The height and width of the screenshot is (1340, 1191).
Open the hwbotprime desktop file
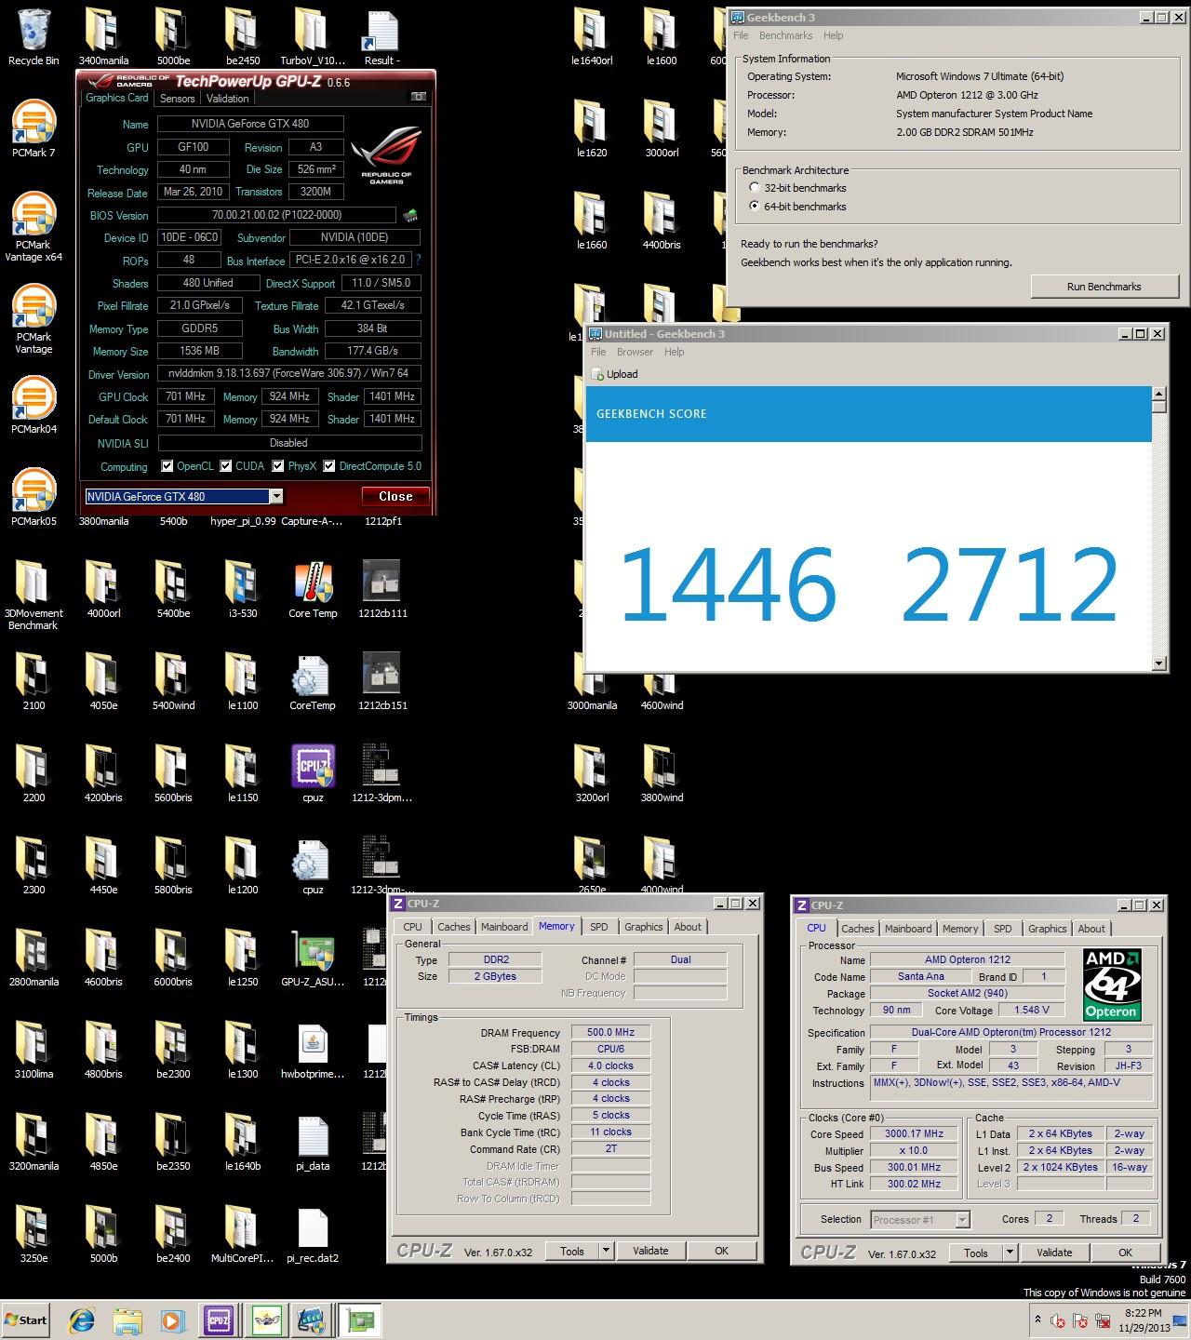tap(313, 1050)
